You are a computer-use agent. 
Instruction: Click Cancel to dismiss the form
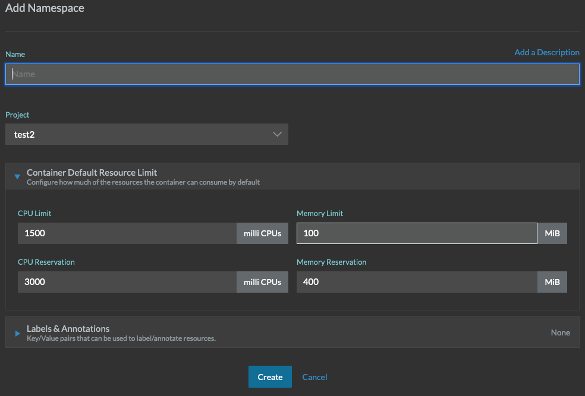(x=314, y=376)
